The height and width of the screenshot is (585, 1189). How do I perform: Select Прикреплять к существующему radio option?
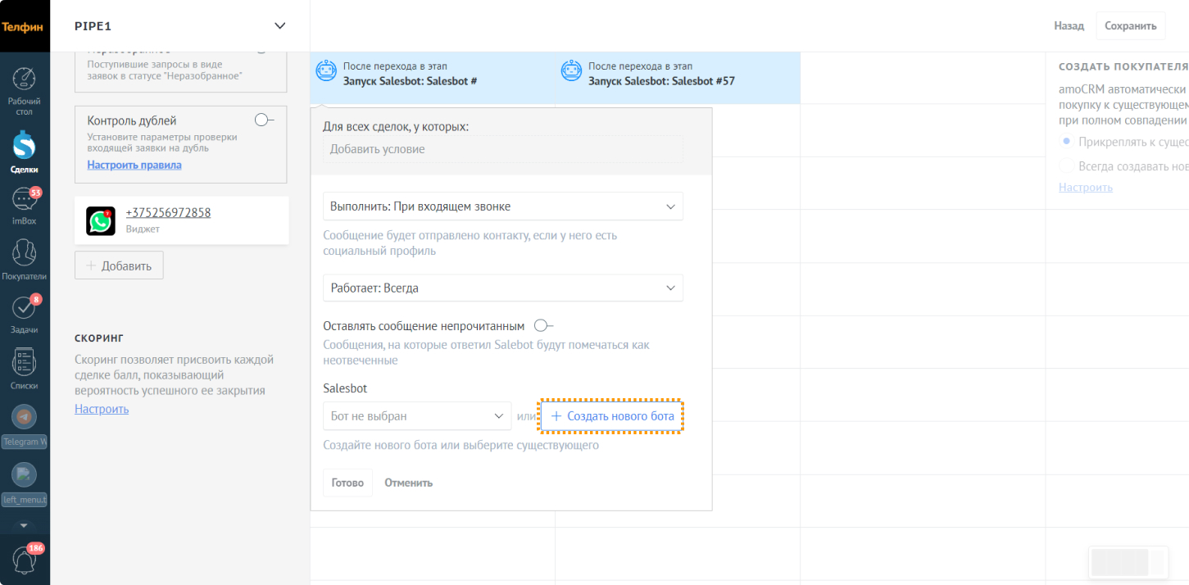(x=1066, y=142)
